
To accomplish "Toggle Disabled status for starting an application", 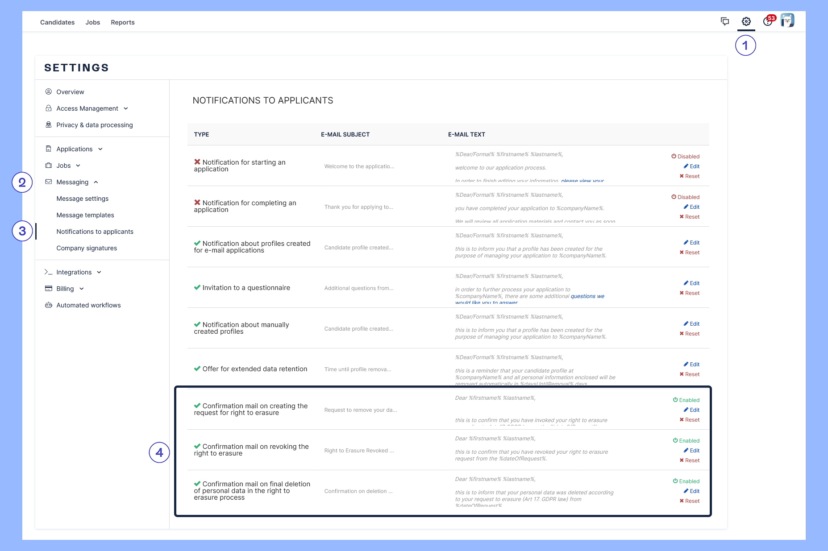I will coord(685,157).
